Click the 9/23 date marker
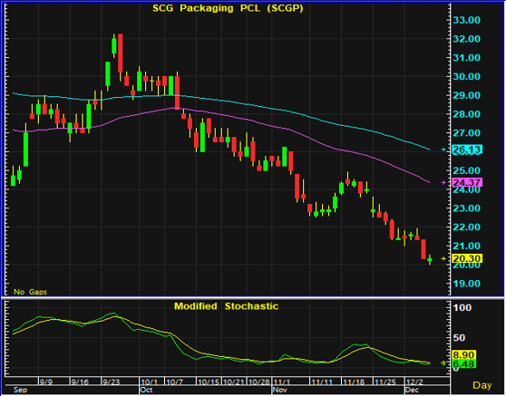 pos(111,382)
